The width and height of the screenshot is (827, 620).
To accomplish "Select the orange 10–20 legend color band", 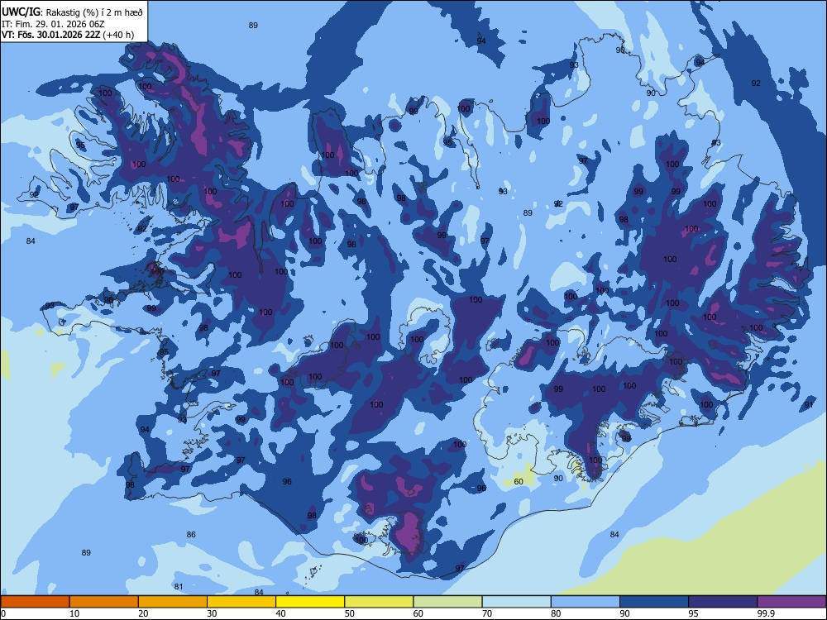I will [x=104, y=602].
